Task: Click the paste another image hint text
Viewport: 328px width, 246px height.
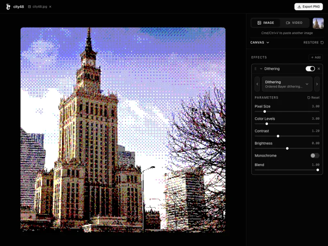Action: (287, 33)
